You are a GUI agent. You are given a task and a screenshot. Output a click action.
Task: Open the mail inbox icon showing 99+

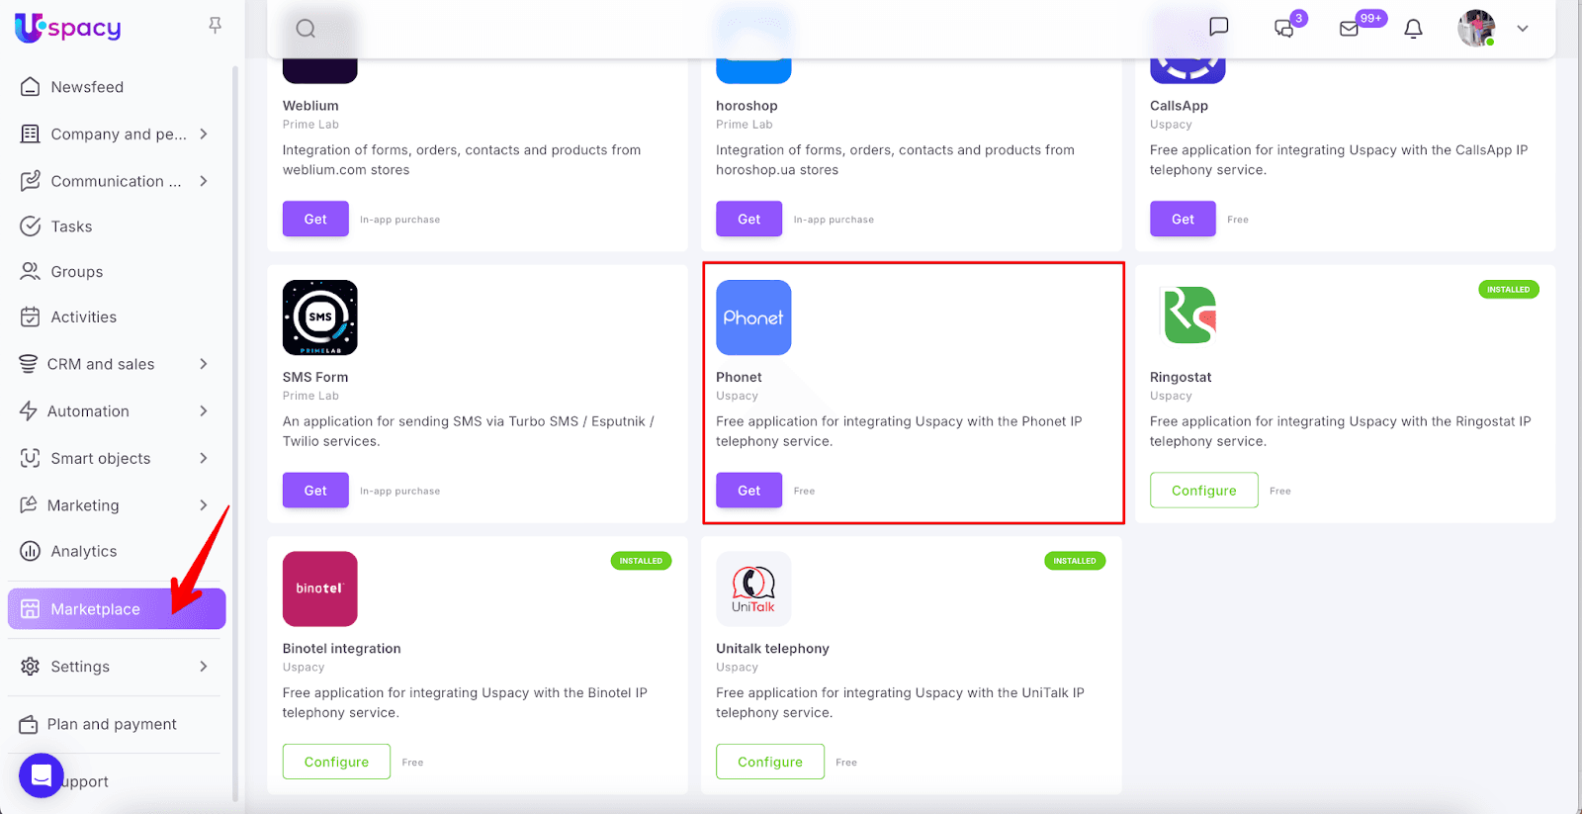click(1350, 29)
